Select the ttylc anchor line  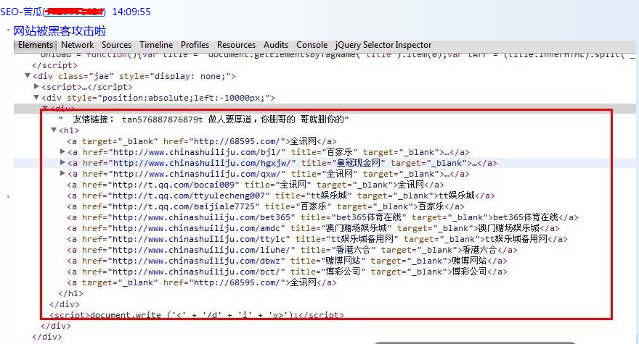[x=317, y=239]
